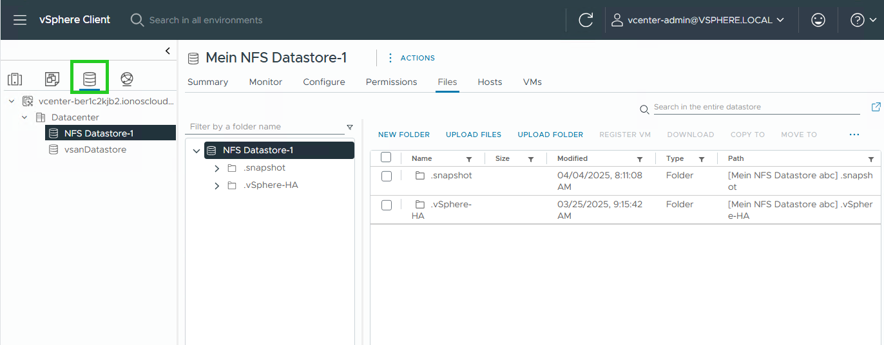The width and height of the screenshot is (884, 345).
Task: Open datastore browser in new window icon
Action: coord(876,107)
